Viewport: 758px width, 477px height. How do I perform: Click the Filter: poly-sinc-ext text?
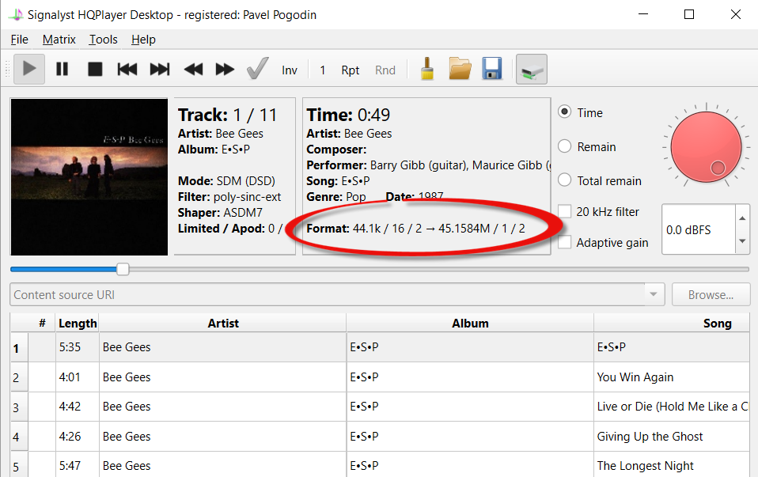click(x=229, y=197)
